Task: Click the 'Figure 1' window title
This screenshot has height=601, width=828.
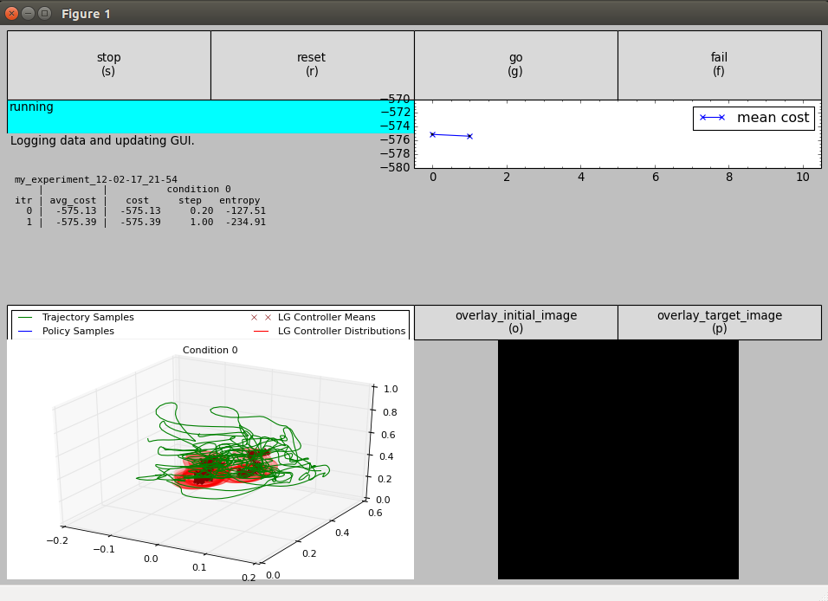Action: point(86,14)
